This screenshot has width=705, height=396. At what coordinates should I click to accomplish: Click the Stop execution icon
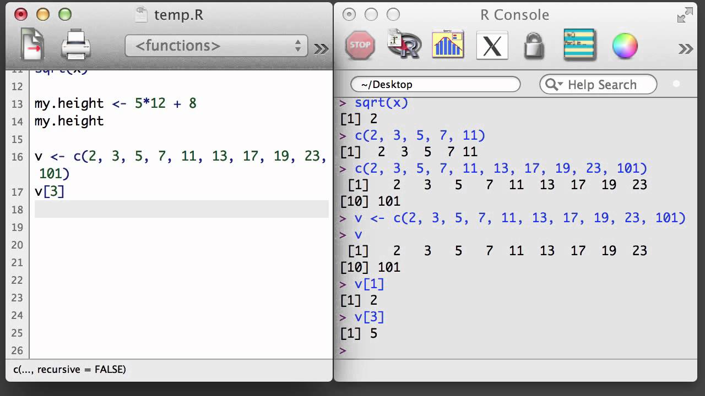click(x=360, y=45)
